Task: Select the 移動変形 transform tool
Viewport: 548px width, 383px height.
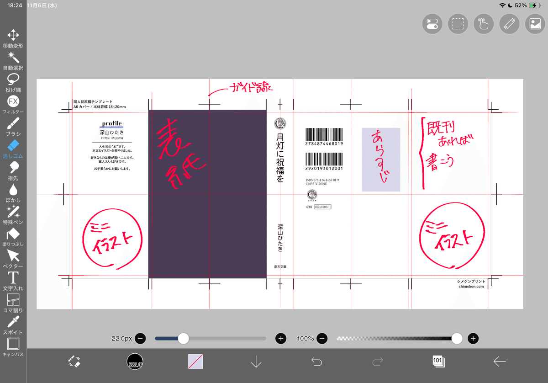Action: click(x=13, y=39)
